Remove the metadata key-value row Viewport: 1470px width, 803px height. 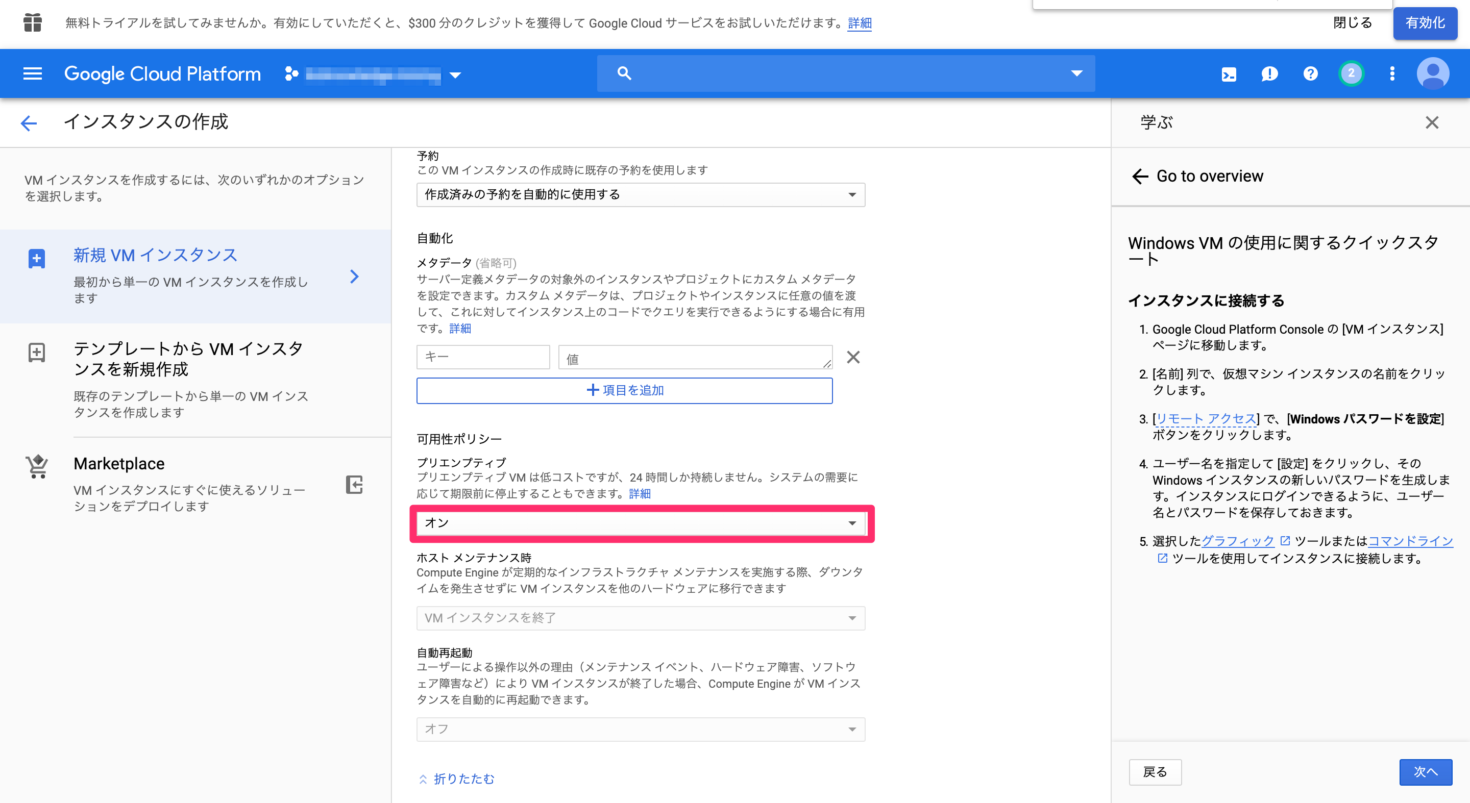coord(853,357)
